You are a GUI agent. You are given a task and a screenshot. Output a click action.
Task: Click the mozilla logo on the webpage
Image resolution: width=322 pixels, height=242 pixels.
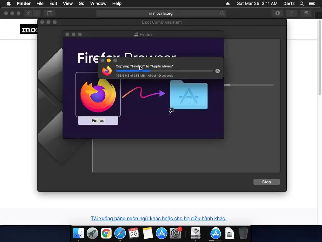pyautogui.click(x=29, y=29)
